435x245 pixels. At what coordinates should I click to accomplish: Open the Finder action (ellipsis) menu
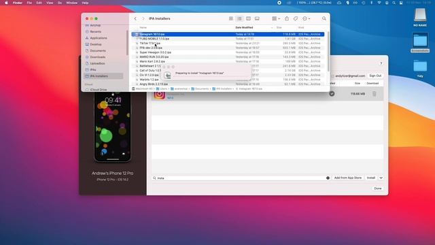pyautogui.click(x=307, y=18)
